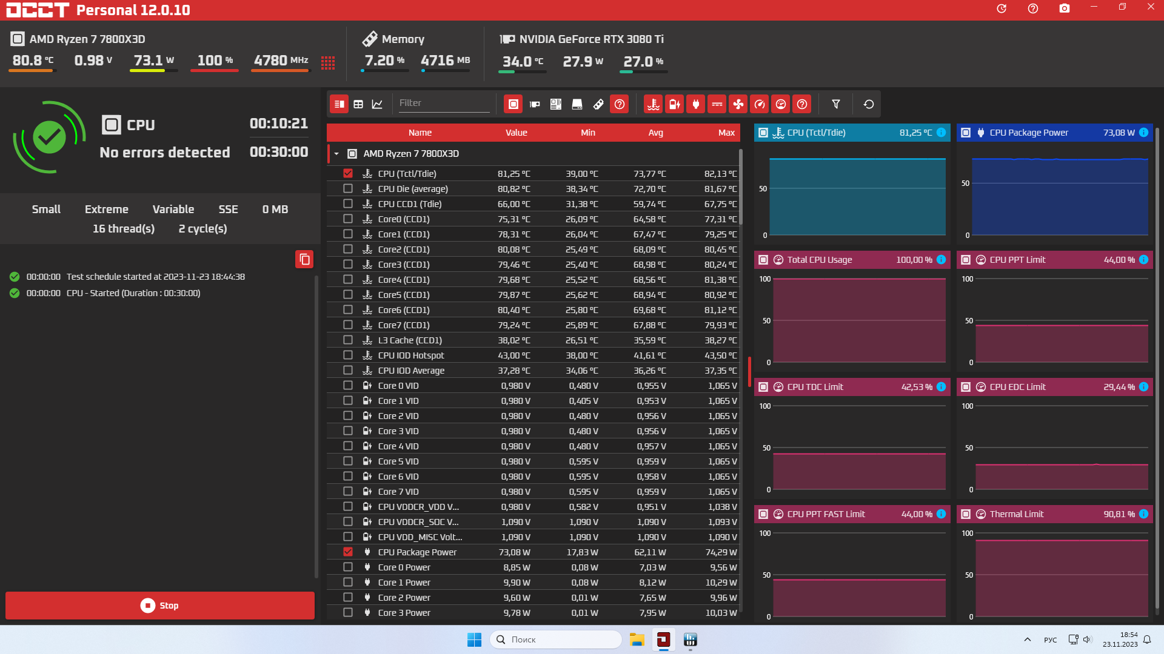Screen dimensions: 1164x654
Task: Copy the test log to clipboard
Action: pyautogui.click(x=304, y=259)
